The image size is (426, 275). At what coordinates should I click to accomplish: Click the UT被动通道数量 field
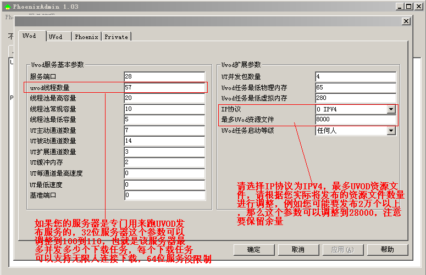164,141
